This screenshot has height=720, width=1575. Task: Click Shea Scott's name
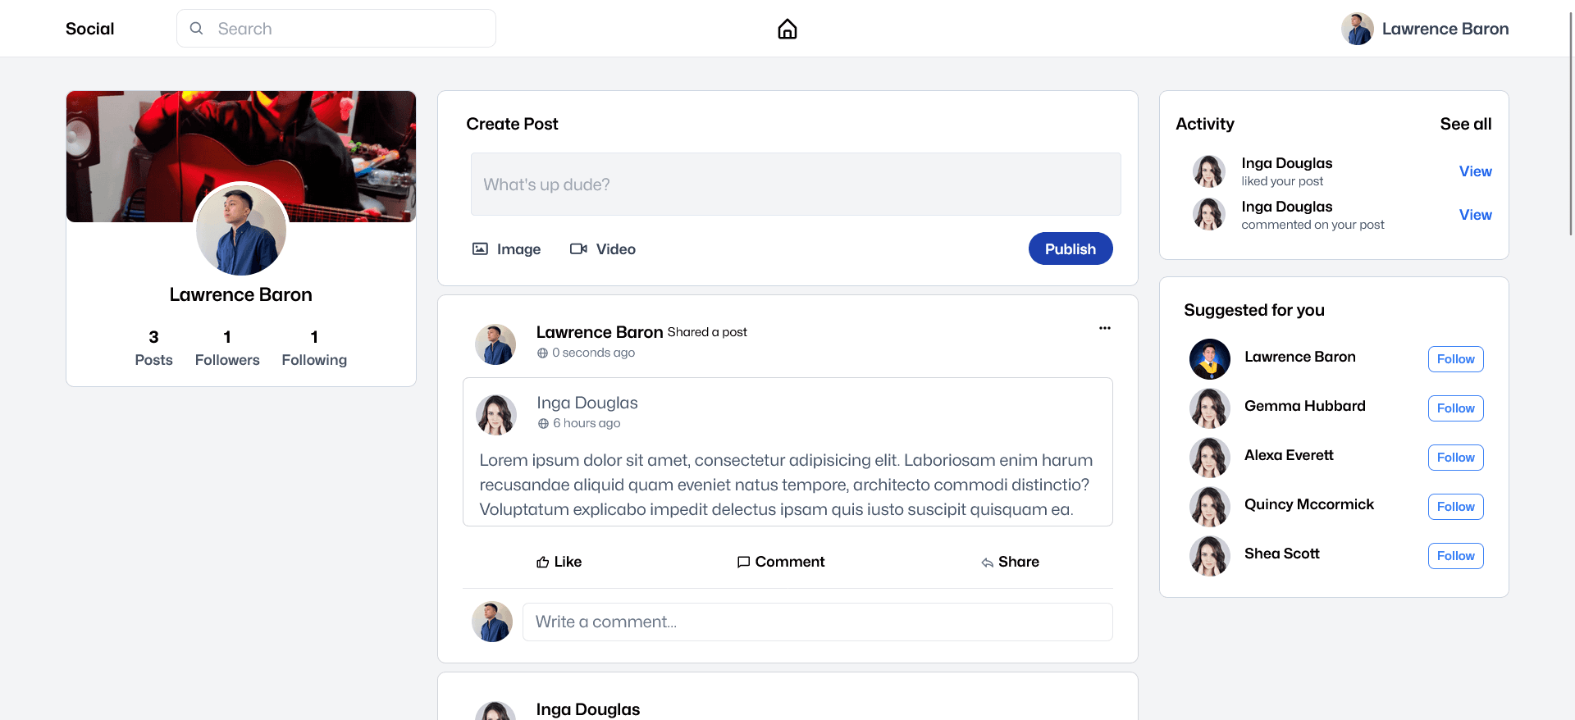pyautogui.click(x=1282, y=554)
